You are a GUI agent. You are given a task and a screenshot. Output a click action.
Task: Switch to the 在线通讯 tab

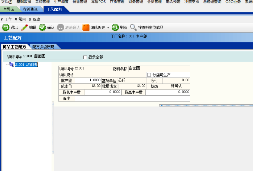click(30, 9)
